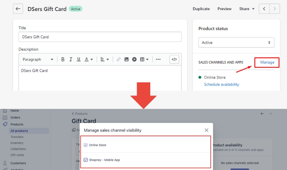Close the Manage sales channel visibility dialog
This screenshot has height=170, width=287.
[x=207, y=130]
